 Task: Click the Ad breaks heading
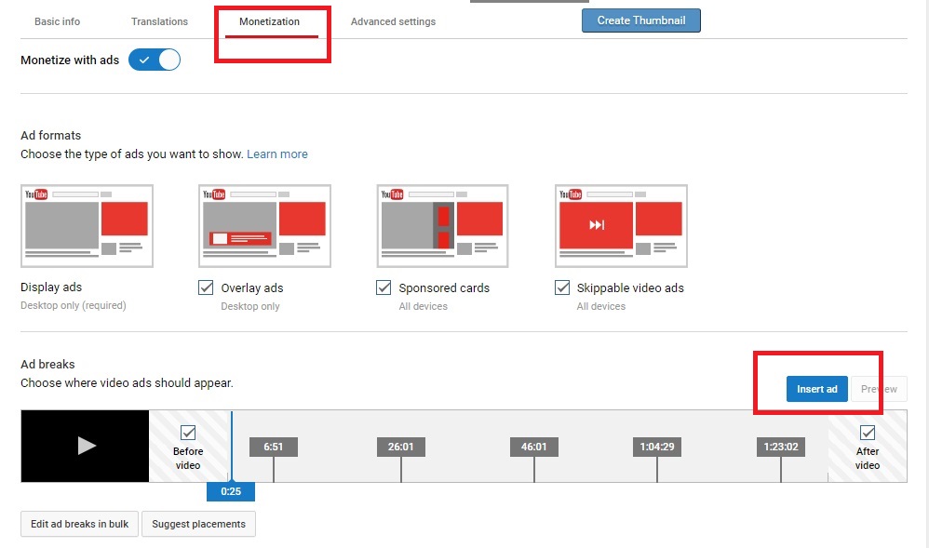pyautogui.click(x=47, y=365)
